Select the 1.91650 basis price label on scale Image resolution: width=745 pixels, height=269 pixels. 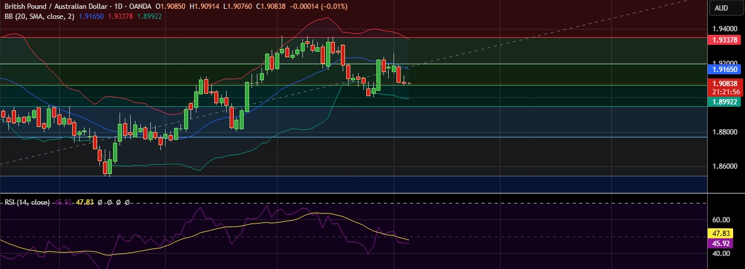coord(724,69)
